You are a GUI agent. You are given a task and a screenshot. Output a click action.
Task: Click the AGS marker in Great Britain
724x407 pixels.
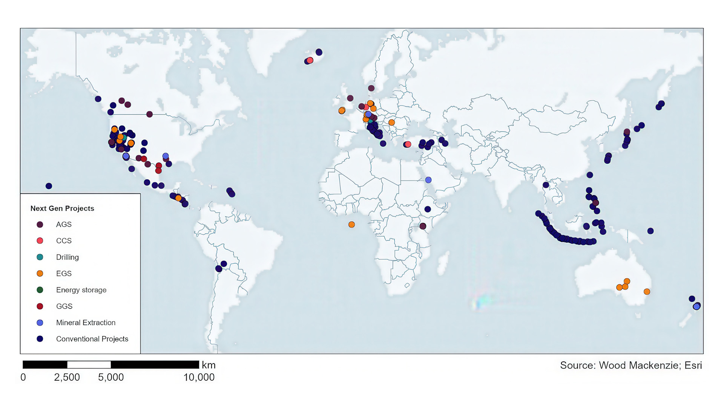350,98
